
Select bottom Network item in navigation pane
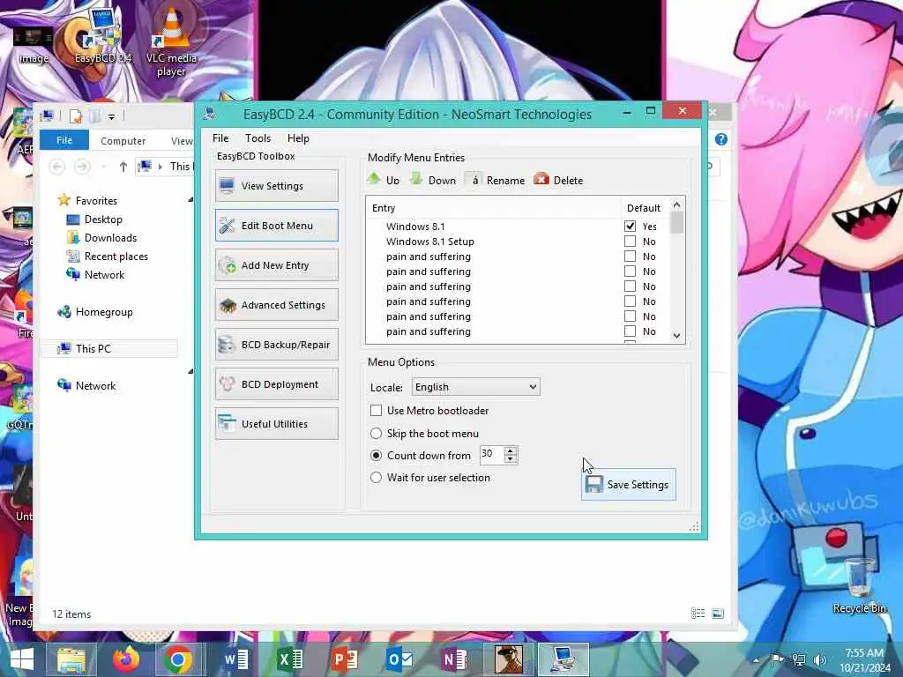pos(87,386)
